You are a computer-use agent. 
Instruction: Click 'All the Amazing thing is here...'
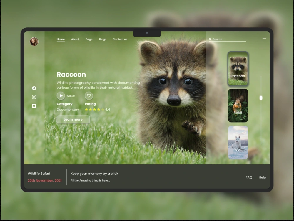click(90, 180)
